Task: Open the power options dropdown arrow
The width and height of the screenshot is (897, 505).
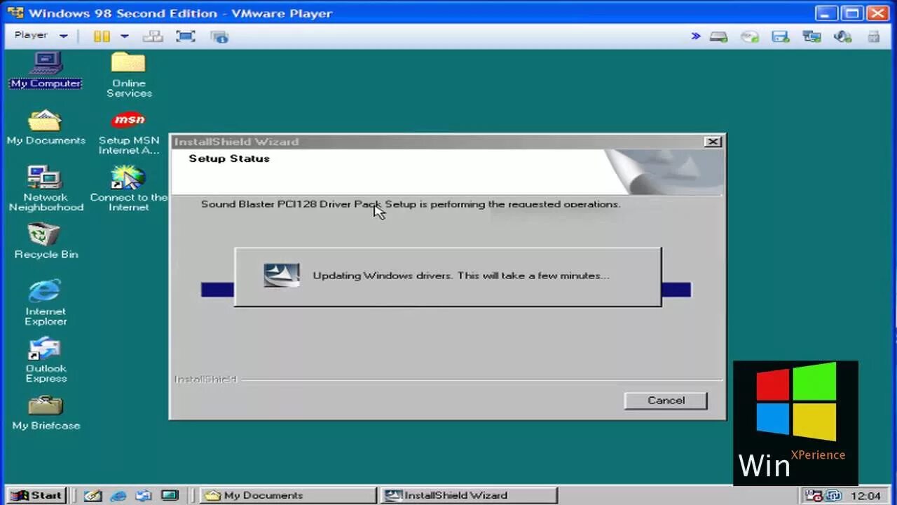Action: pyautogui.click(x=125, y=36)
